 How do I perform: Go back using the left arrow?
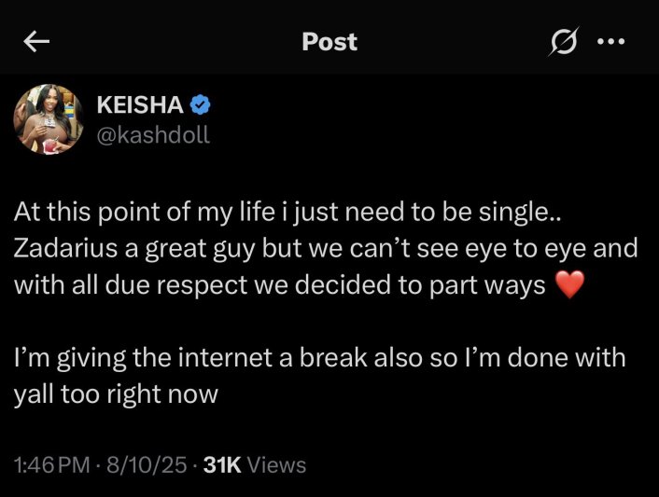coord(36,42)
